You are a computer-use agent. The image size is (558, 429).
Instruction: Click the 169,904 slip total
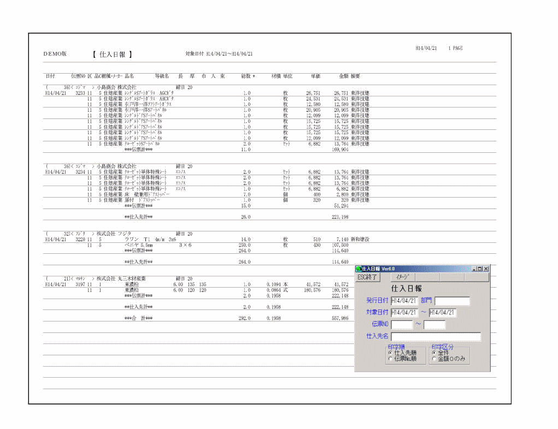(340, 150)
